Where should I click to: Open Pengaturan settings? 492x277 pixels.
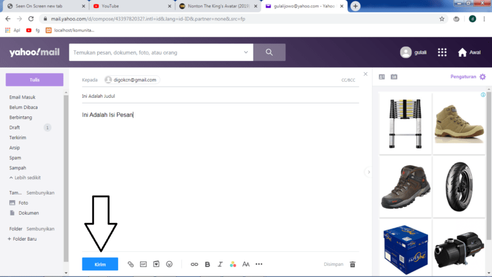click(463, 76)
